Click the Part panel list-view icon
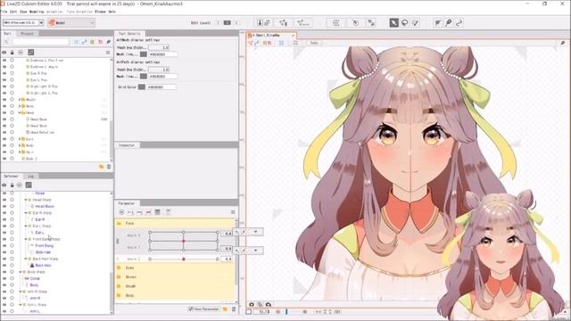The image size is (571, 321). [31, 53]
